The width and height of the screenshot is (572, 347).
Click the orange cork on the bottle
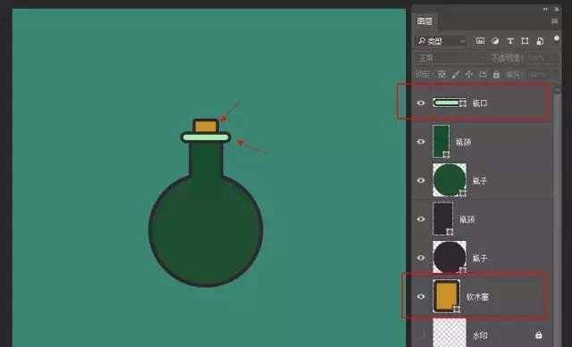pos(206,126)
